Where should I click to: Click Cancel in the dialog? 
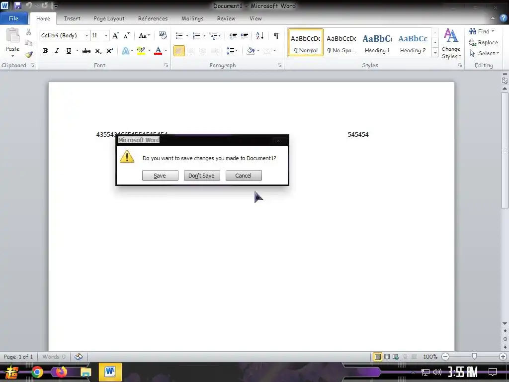(244, 176)
